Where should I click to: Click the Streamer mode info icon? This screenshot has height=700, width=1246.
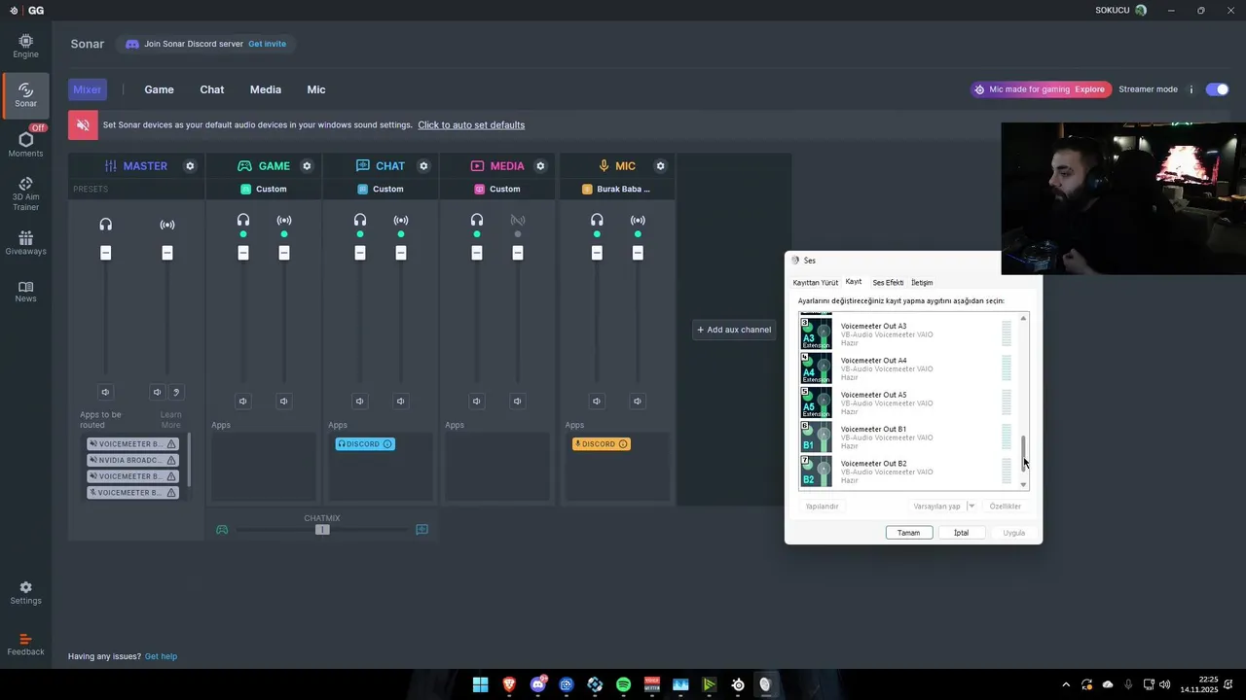1191,89
